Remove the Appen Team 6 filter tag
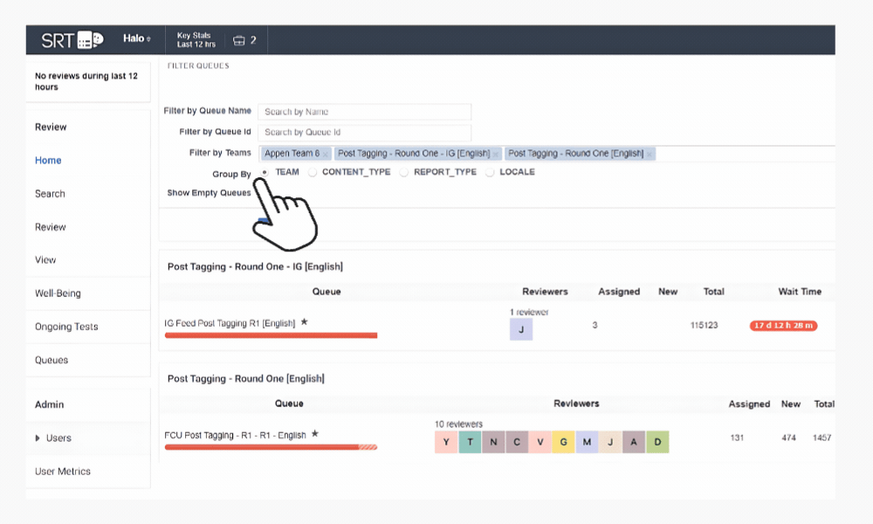This screenshot has height=524, width=873. 326,155
